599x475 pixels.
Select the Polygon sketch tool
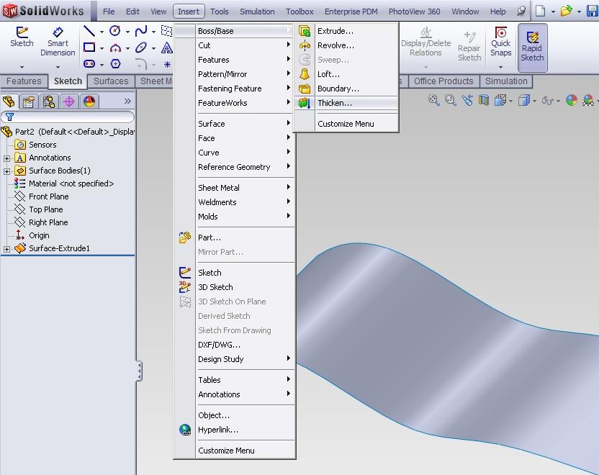click(115, 64)
